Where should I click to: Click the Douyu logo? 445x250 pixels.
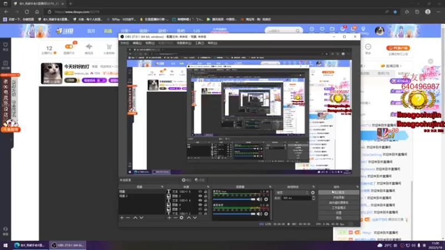point(65,31)
